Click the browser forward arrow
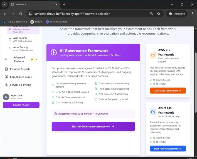This screenshot has height=159, width=197. click(x=13, y=14)
